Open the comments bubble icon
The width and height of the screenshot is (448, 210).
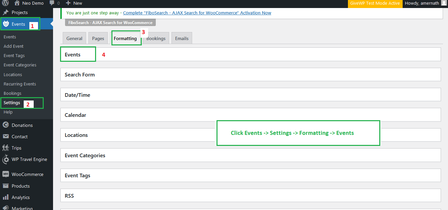(x=52, y=3)
